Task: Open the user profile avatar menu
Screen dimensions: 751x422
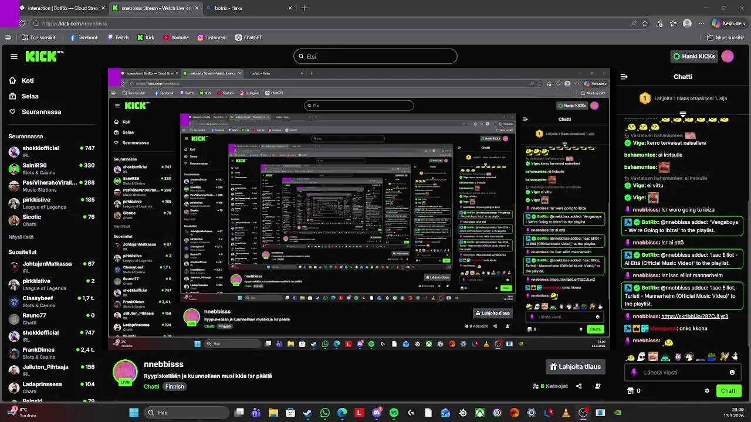Action: coord(728,56)
